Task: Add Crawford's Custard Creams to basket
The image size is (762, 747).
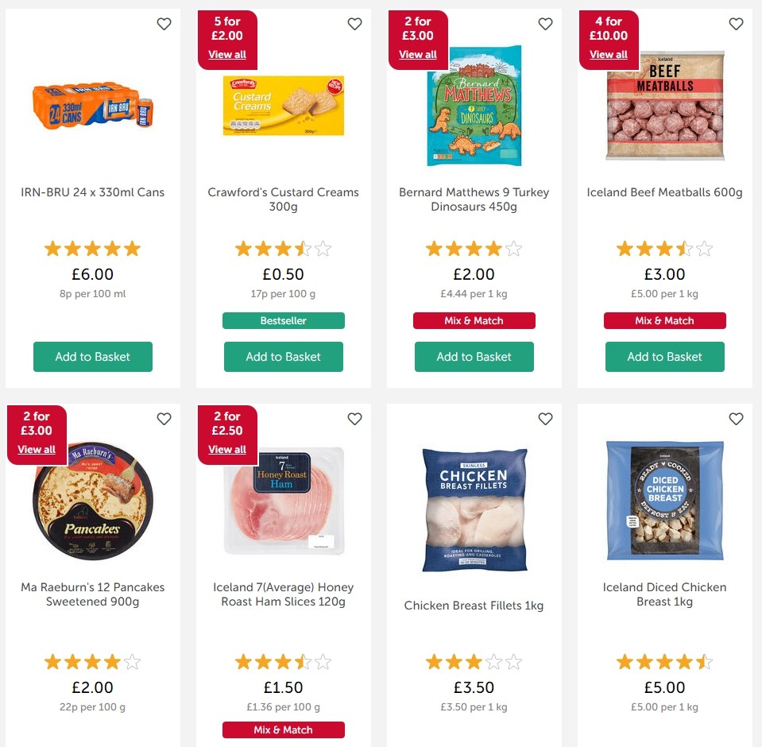Action: (283, 357)
